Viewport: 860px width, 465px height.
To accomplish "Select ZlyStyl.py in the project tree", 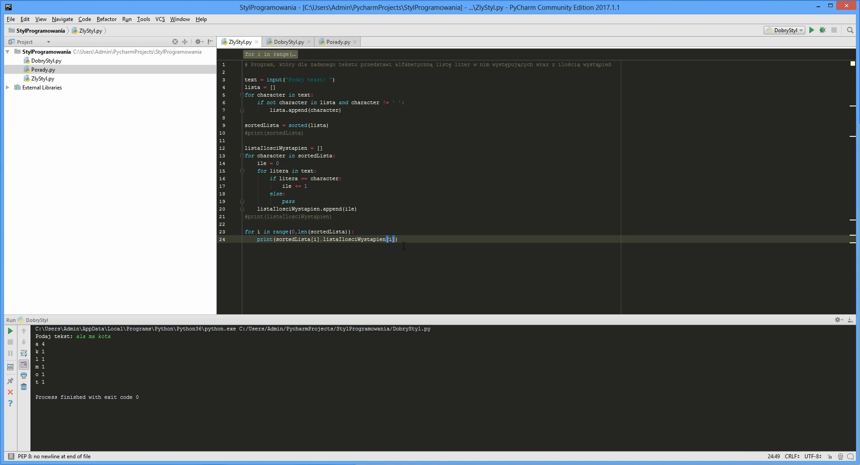I will click(43, 78).
